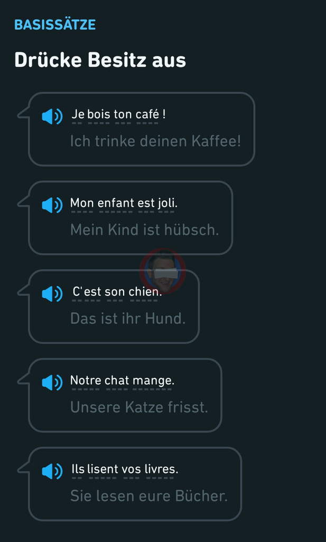Tap the word "livres" for translation
The image size is (326, 542).
(x=161, y=469)
